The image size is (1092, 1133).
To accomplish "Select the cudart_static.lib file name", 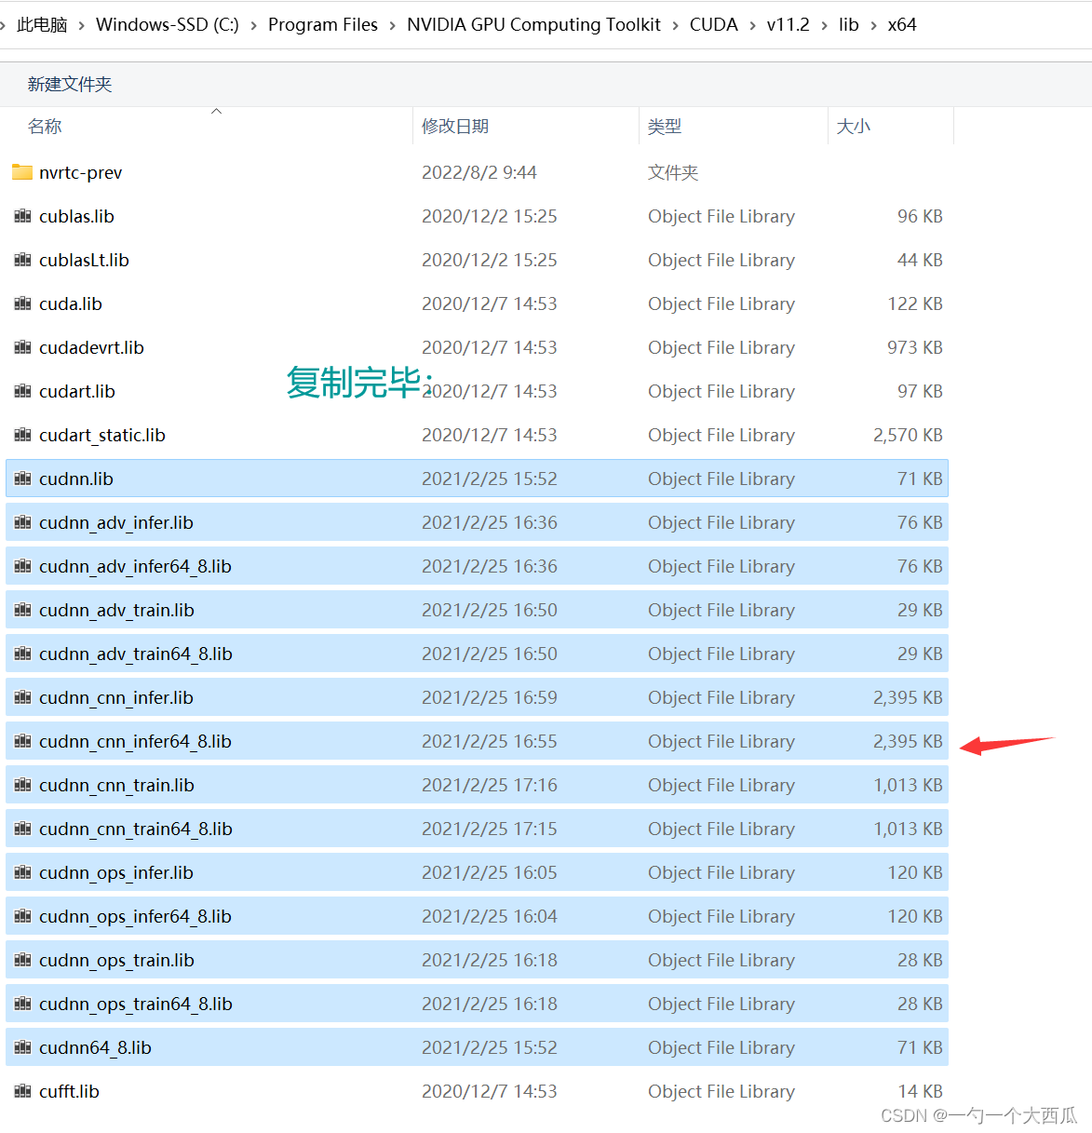I will point(102,435).
